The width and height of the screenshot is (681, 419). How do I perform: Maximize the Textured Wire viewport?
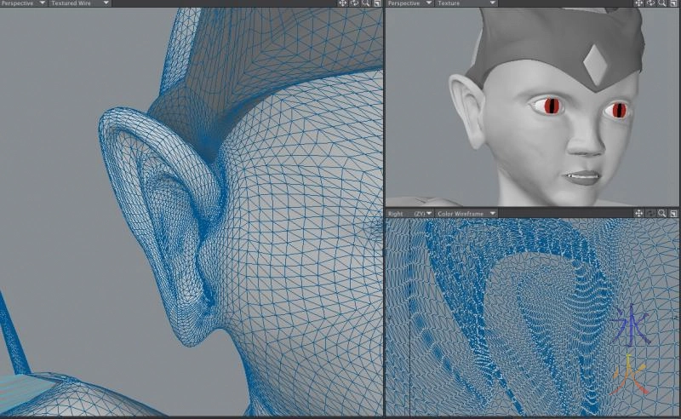pyautogui.click(x=376, y=3)
